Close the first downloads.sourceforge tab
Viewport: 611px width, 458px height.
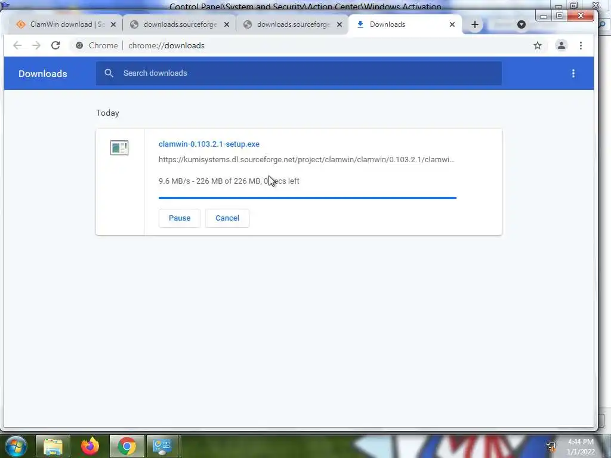point(226,24)
